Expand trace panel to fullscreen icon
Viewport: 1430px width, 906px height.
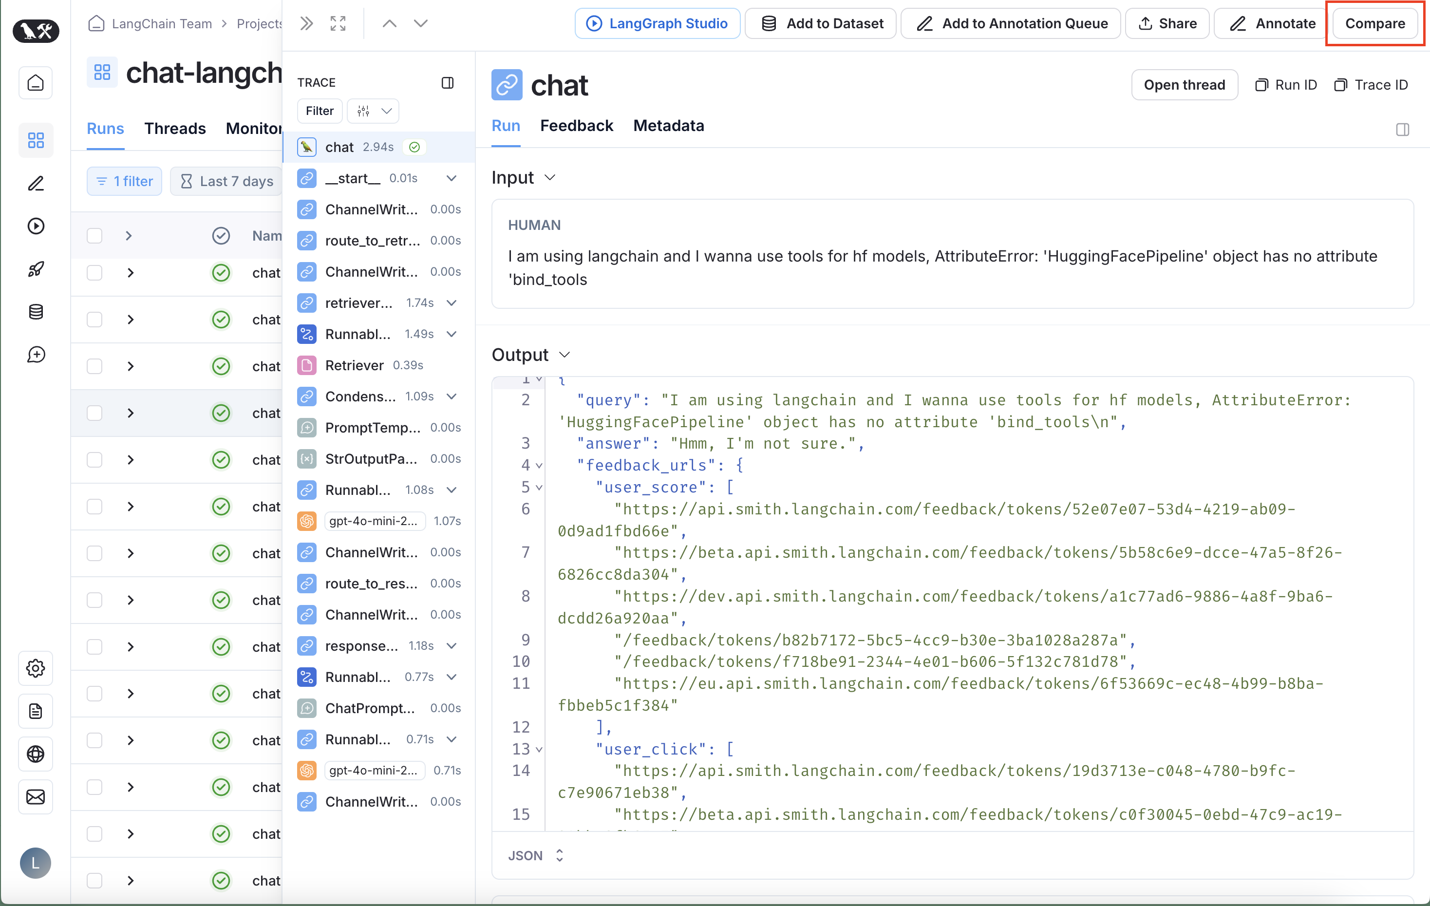pyautogui.click(x=338, y=24)
